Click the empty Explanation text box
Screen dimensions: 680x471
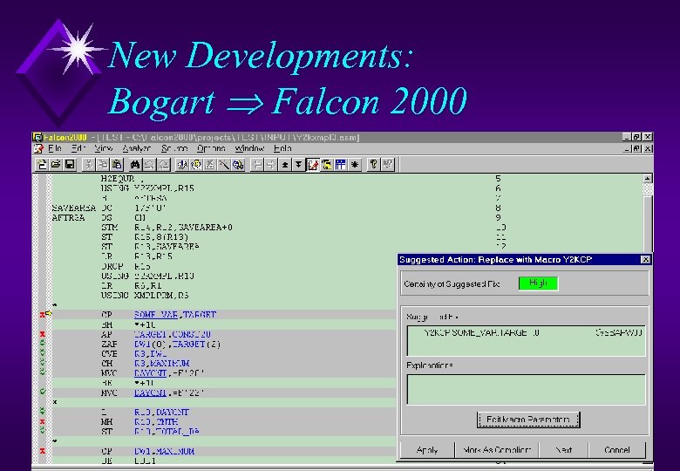tap(526, 390)
